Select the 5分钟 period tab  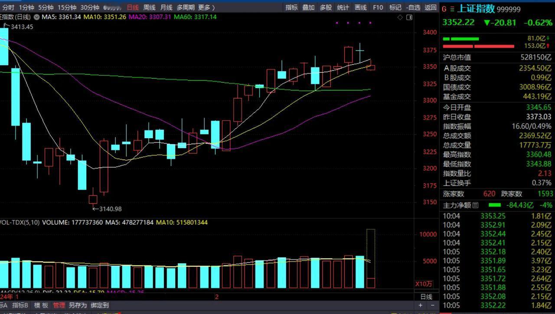(46, 7)
